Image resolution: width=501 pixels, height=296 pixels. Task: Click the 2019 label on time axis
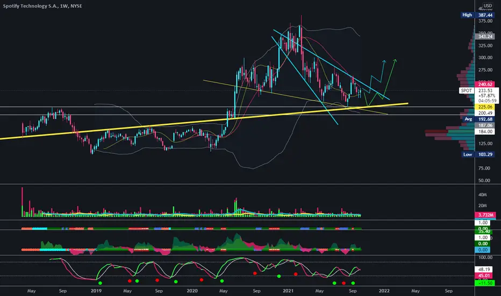(x=96, y=291)
